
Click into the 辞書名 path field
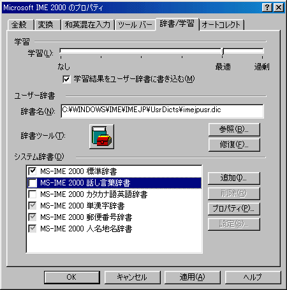pos(162,111)
